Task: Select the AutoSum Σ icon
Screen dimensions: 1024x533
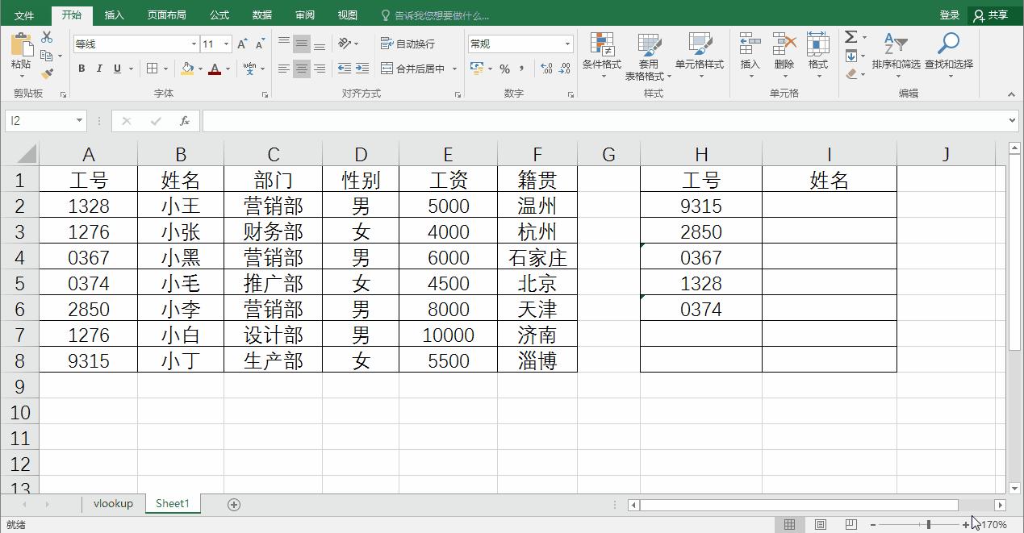Action: (x=849, y=35)
